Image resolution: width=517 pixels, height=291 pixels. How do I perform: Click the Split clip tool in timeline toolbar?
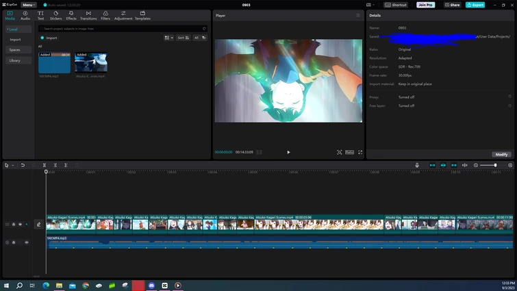(x=45, y=165)
